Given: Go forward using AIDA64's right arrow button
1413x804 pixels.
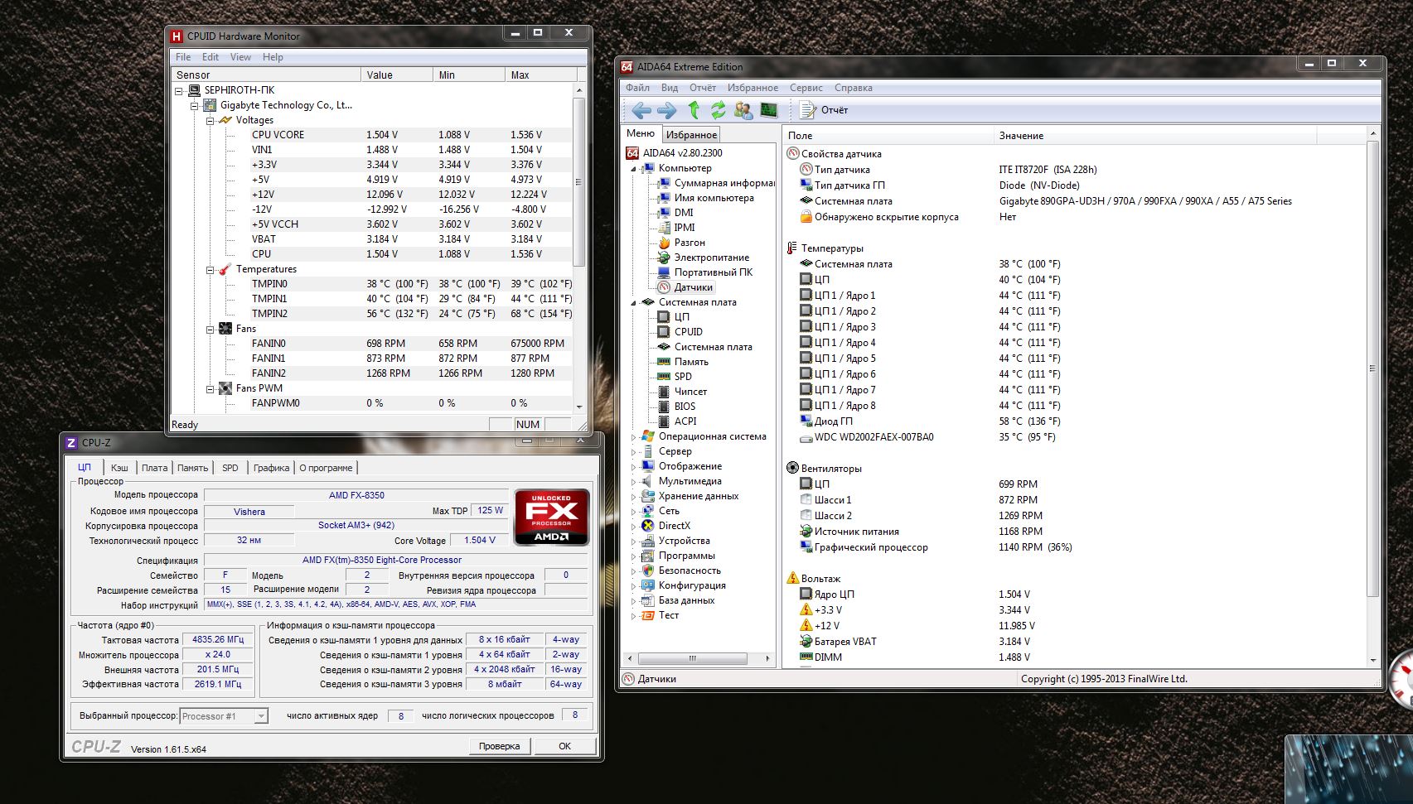Looking at the screenshot, I should coord(667,110).
